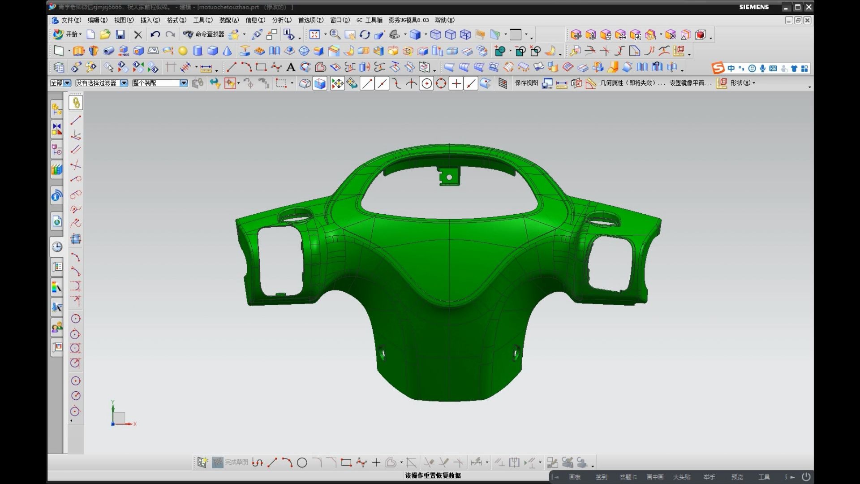The image size is (860, 484).
Task: Click the text 'A' tool icon
Action: [291, 68]
